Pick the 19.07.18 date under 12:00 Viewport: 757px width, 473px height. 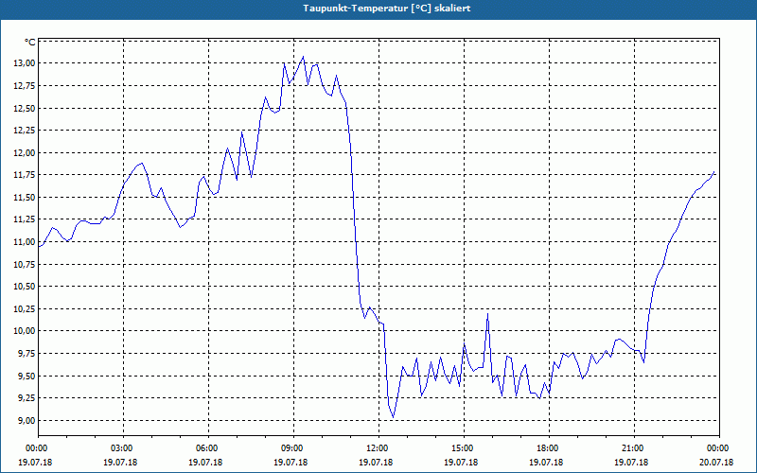tap(376, 462)
